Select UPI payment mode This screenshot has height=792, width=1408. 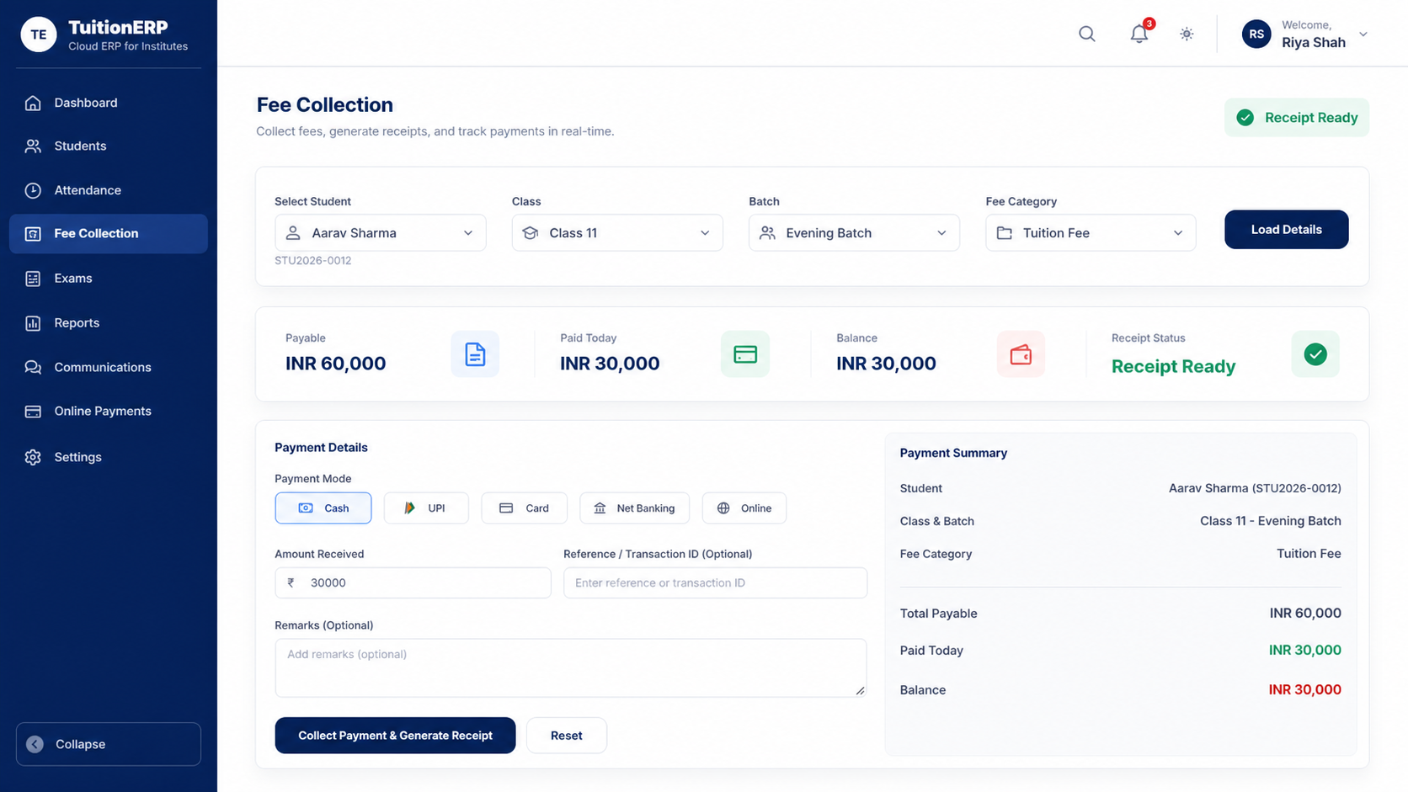point(426,508)
